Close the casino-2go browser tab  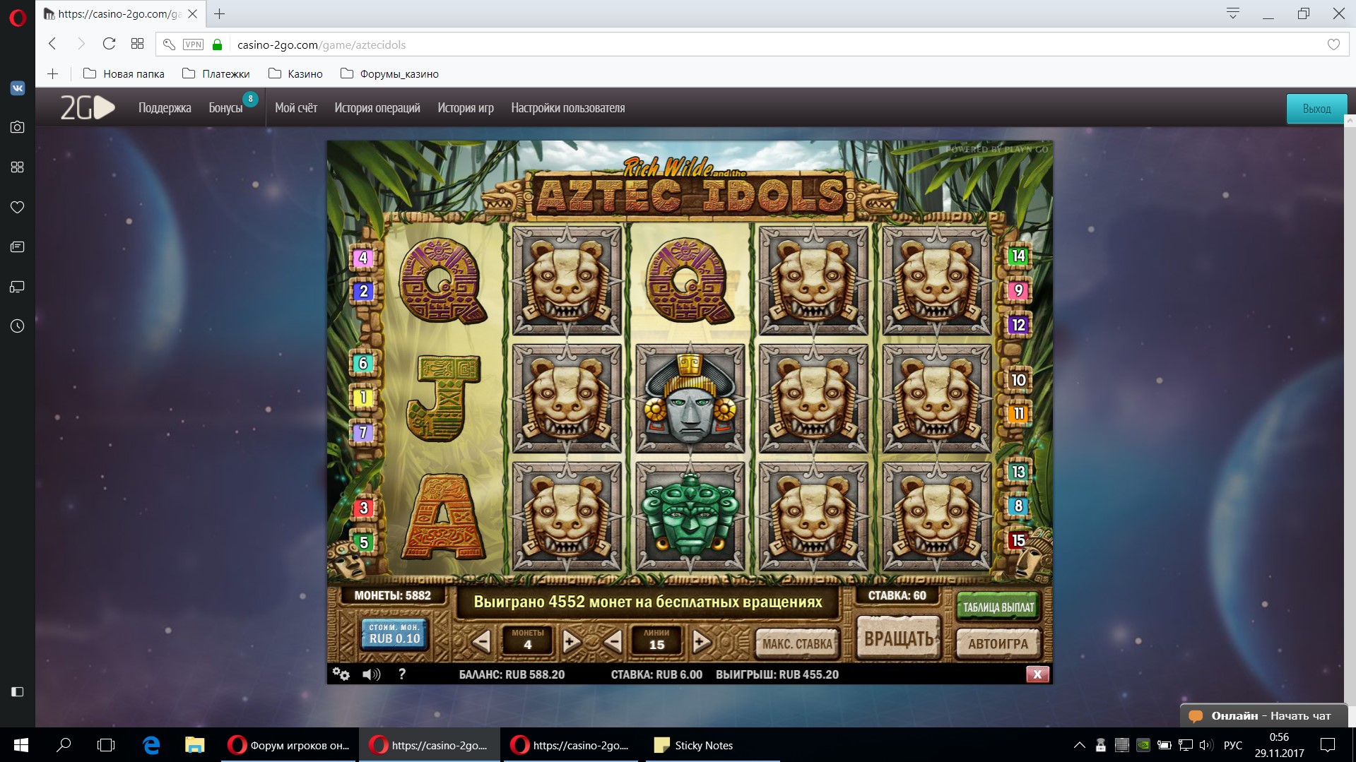(192, 13)
